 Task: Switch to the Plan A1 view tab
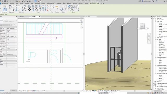pyautogui.click(x=22, y=17)
